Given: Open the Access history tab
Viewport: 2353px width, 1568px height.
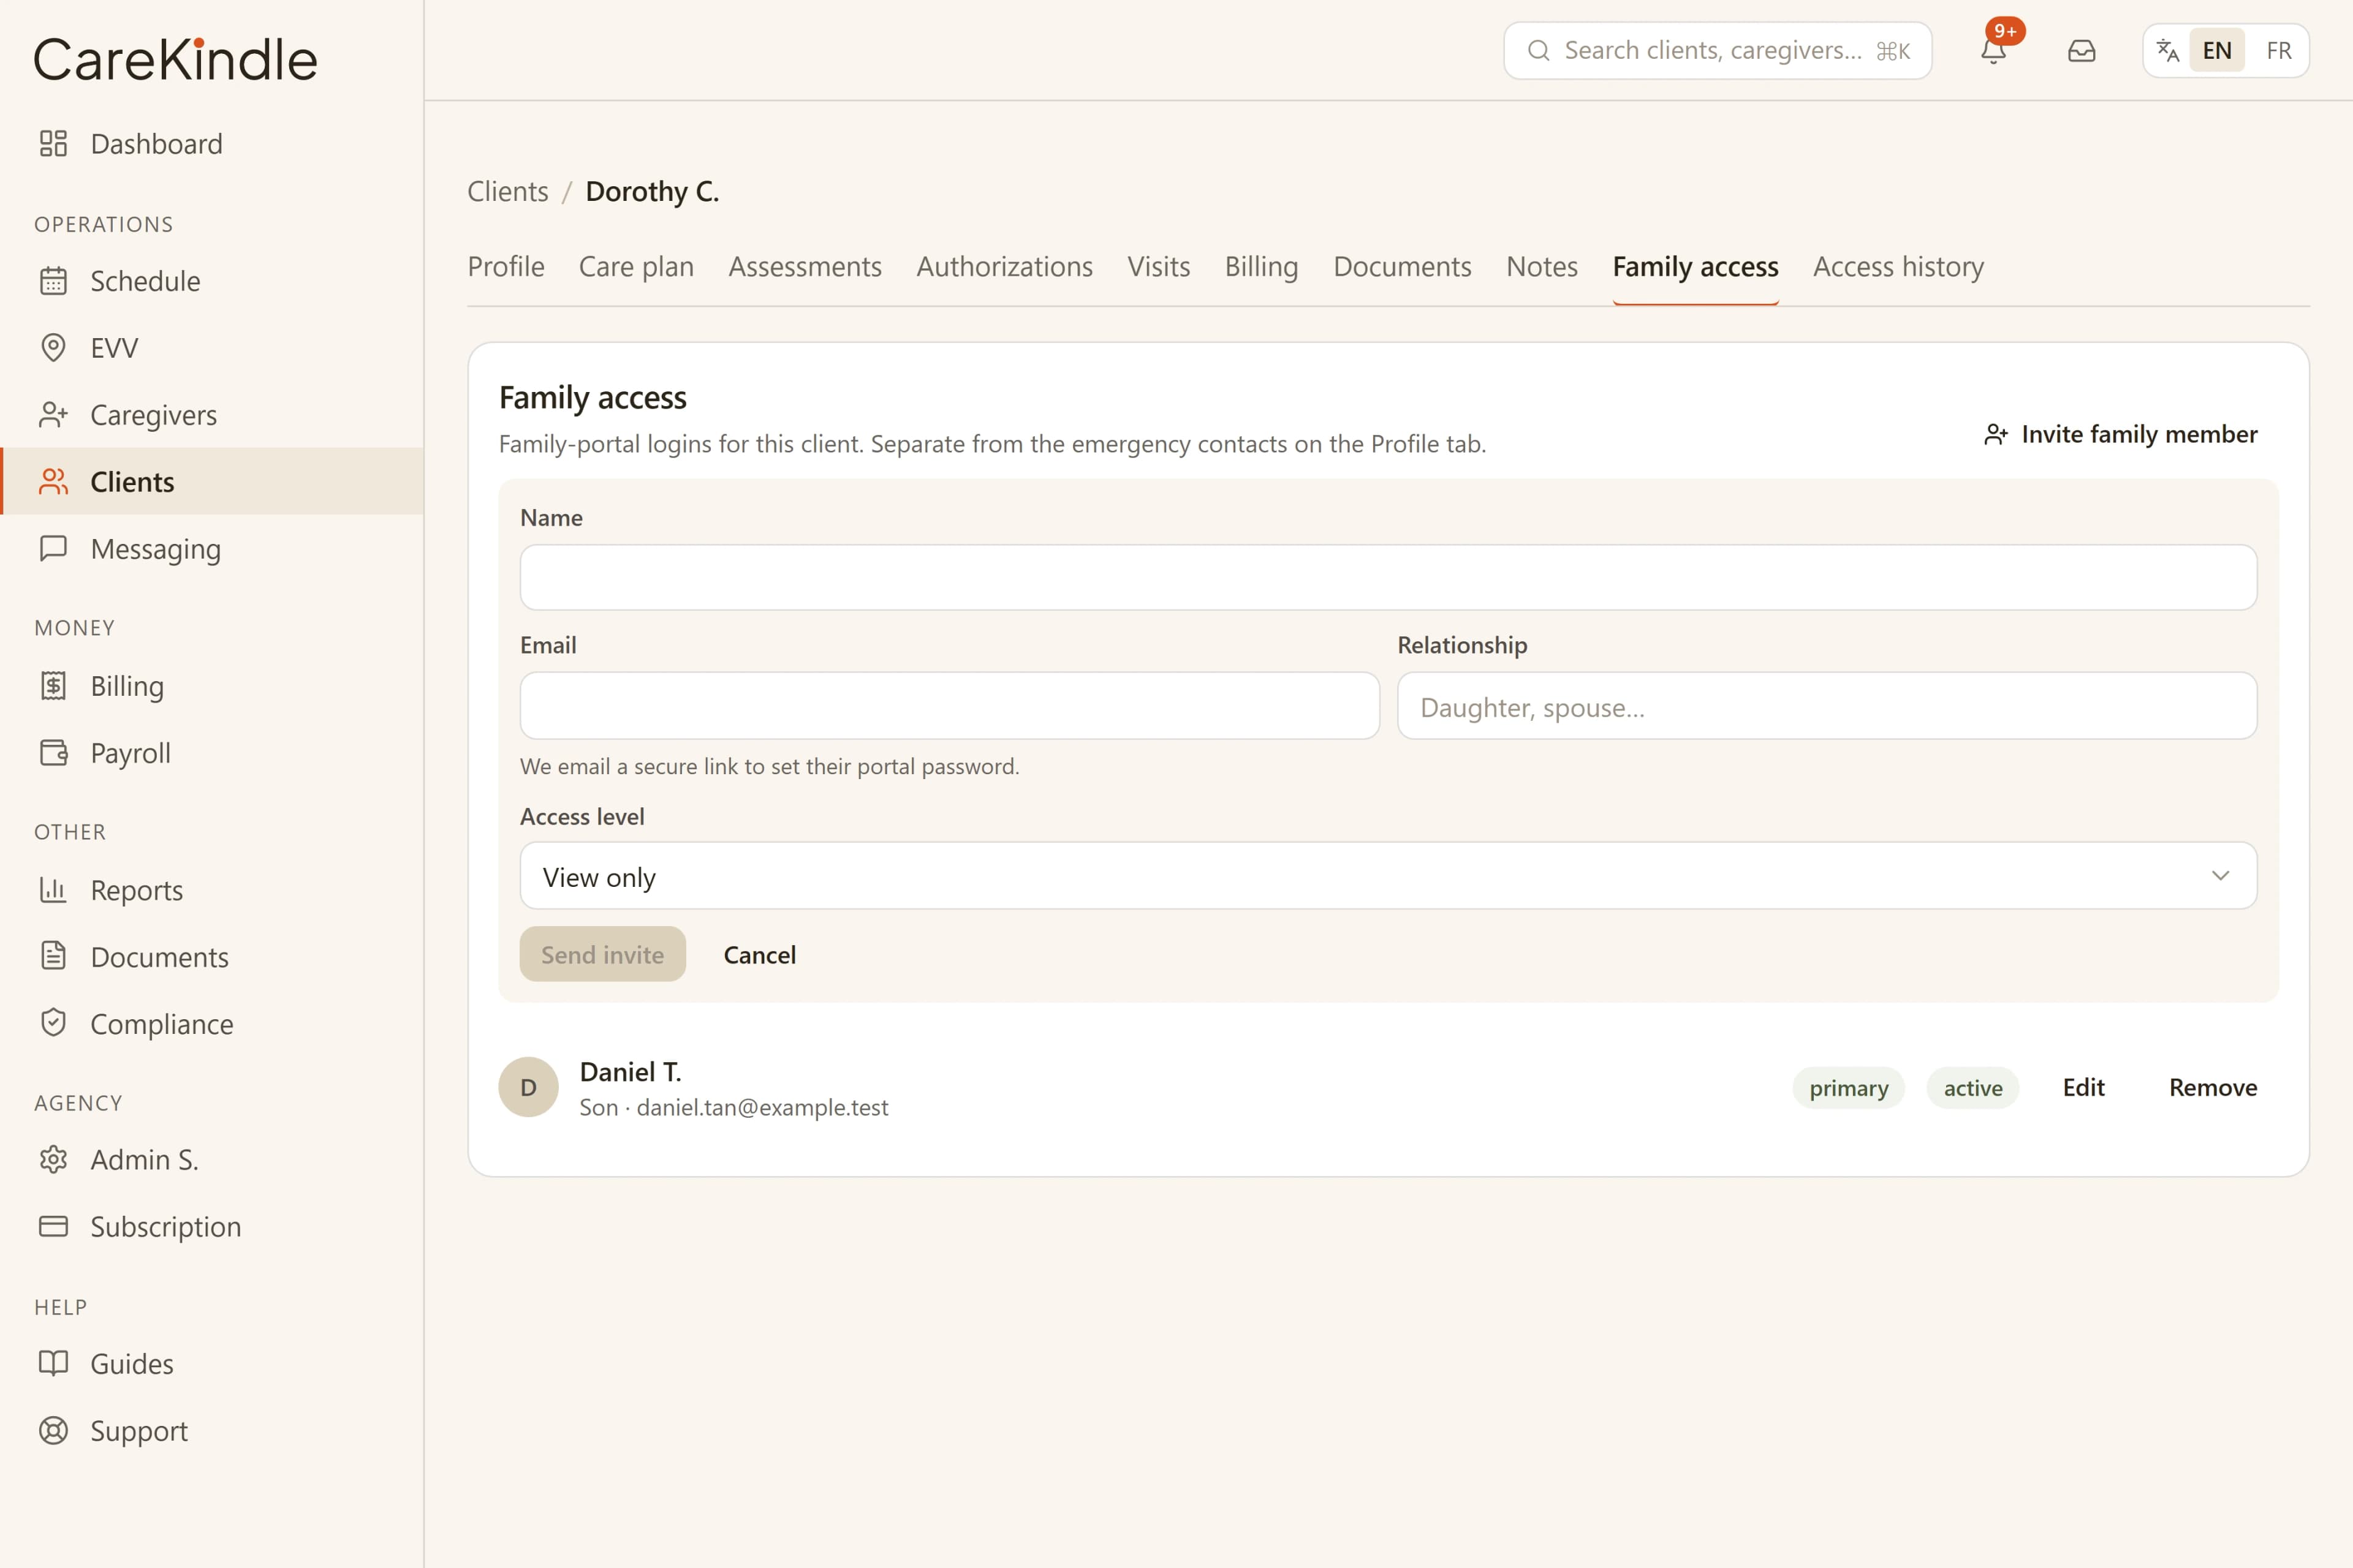Looking at the screenshot, I should pos(1899,267).
